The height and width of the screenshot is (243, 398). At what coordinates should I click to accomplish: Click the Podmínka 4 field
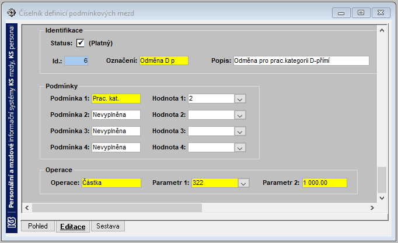pyautogui.click(x=116, y=147)
